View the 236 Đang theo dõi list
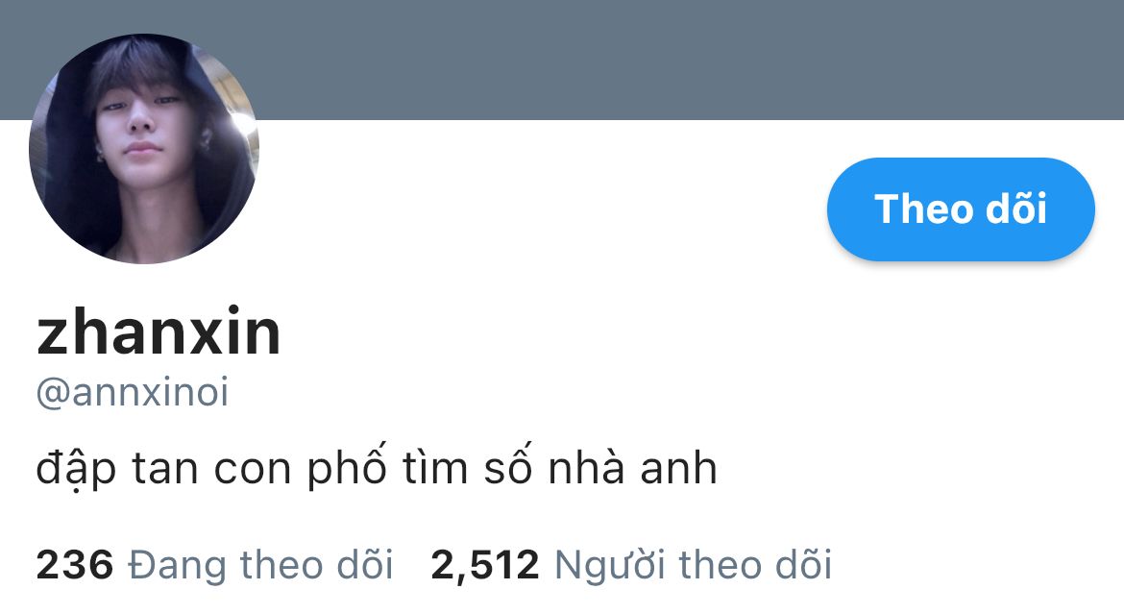 click(x=214, y=564)
